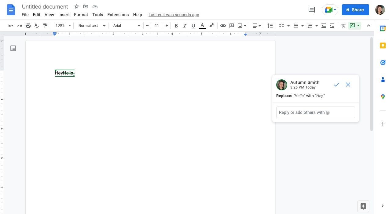Open the Arial font dropdown
Screen dimensions: 389x214
tap(127, 26)
